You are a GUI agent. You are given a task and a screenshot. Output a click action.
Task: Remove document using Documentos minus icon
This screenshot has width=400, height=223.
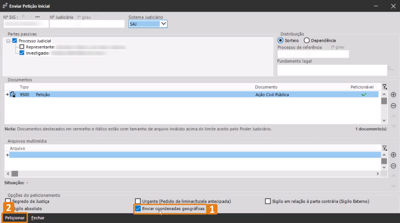[x=393, y=106]
